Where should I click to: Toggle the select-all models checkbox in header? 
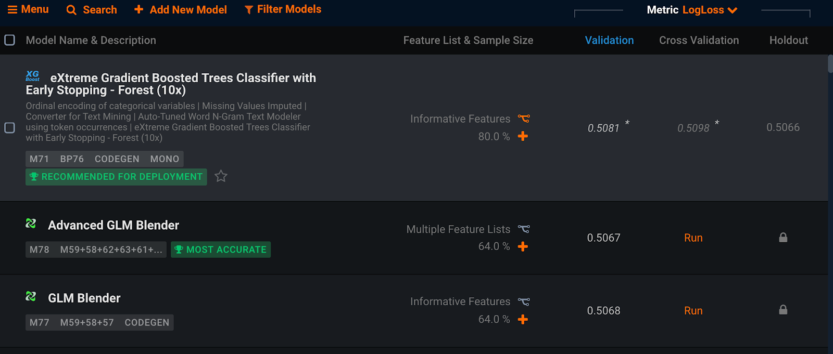click(9, 40)
